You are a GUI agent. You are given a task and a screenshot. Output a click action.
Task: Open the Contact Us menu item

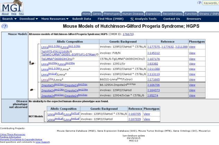(172, 19)
